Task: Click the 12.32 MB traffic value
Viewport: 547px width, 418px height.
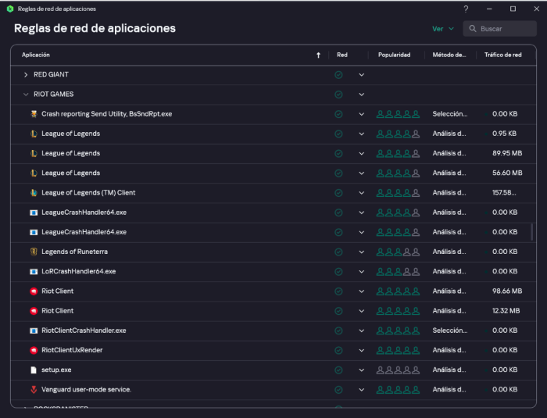Action: (506, 310)
